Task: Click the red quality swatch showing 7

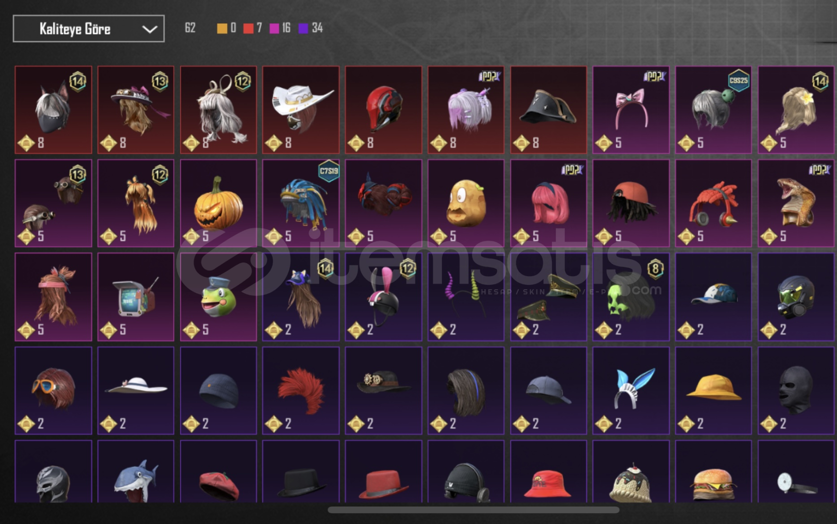Action: click(248, 29)
